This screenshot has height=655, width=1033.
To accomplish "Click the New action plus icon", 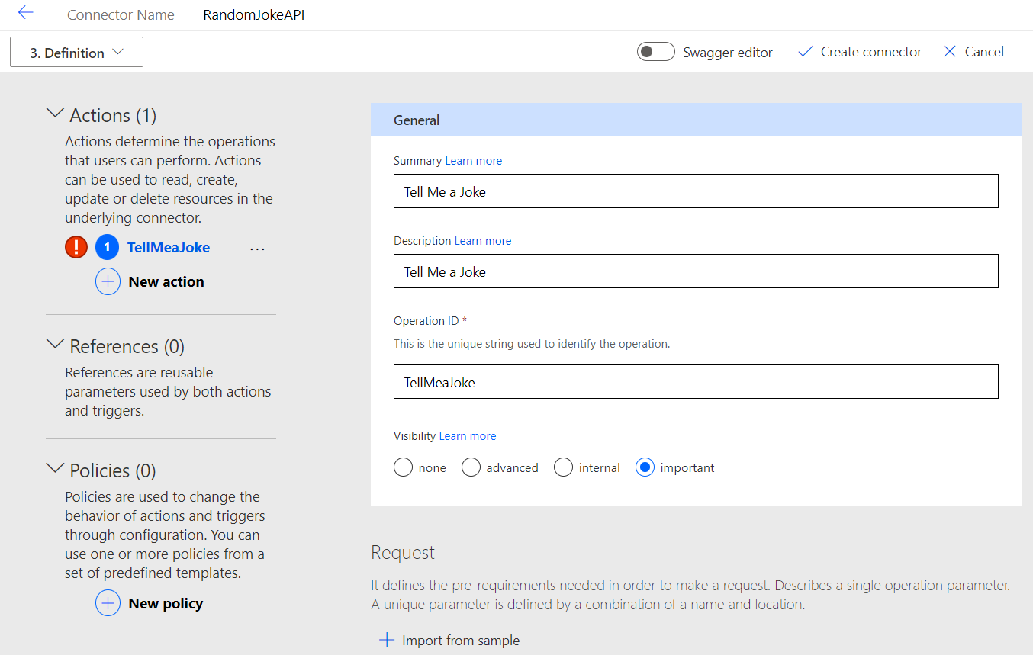I will tap(108, 281).
